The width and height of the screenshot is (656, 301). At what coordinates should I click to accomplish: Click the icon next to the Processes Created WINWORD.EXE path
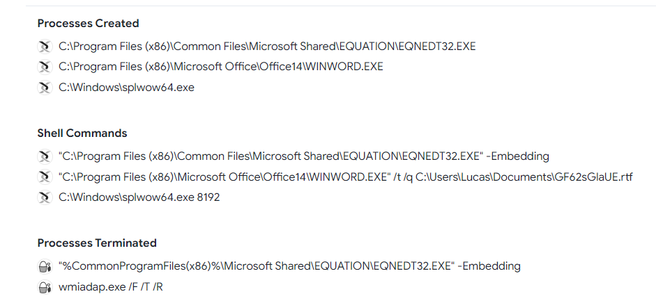click(45, 67)
